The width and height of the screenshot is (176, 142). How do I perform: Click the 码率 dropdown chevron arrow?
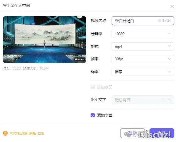point(169,71)
